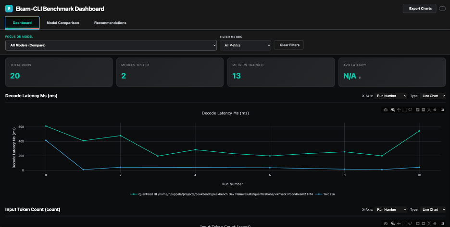The width and height of the screenshot is (450, 227).
Task: Switch to the Model Comparison tab
Action: tap(62, 23)
